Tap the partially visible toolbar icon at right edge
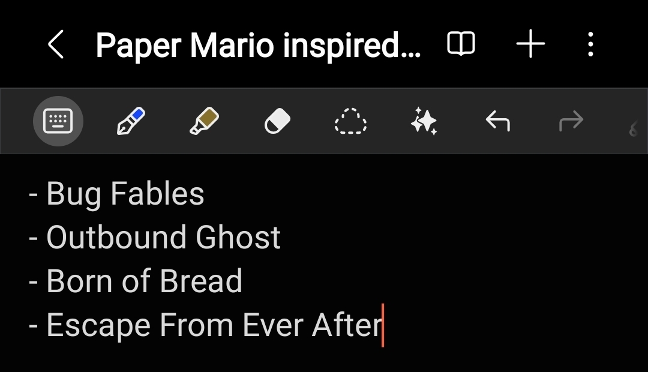The width and height of the screenshot is (648, 372). (x=635, y=126)
